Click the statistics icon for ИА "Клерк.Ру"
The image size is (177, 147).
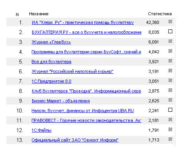tap(170, 22)
